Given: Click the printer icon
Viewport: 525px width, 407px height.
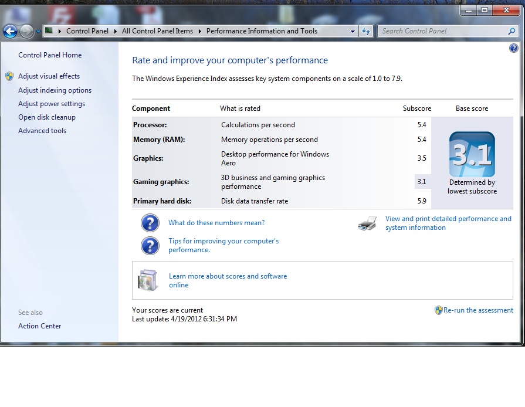Looking at the screenshot, I should point(367,223).
